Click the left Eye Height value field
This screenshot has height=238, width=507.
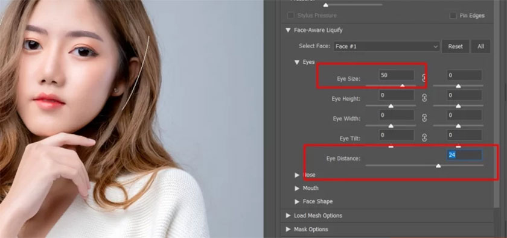click(x=397, y=95)
